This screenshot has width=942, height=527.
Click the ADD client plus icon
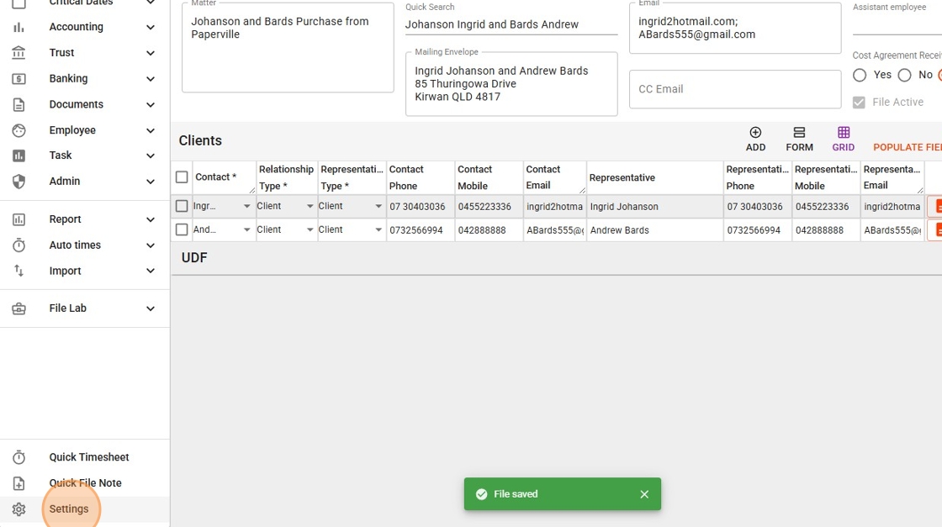pyautogui.click(x=755, y=133)
